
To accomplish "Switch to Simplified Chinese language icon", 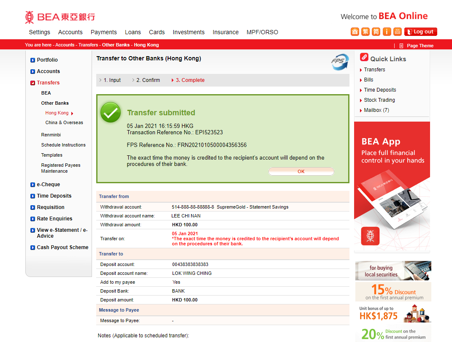I will tap(376, 32).
